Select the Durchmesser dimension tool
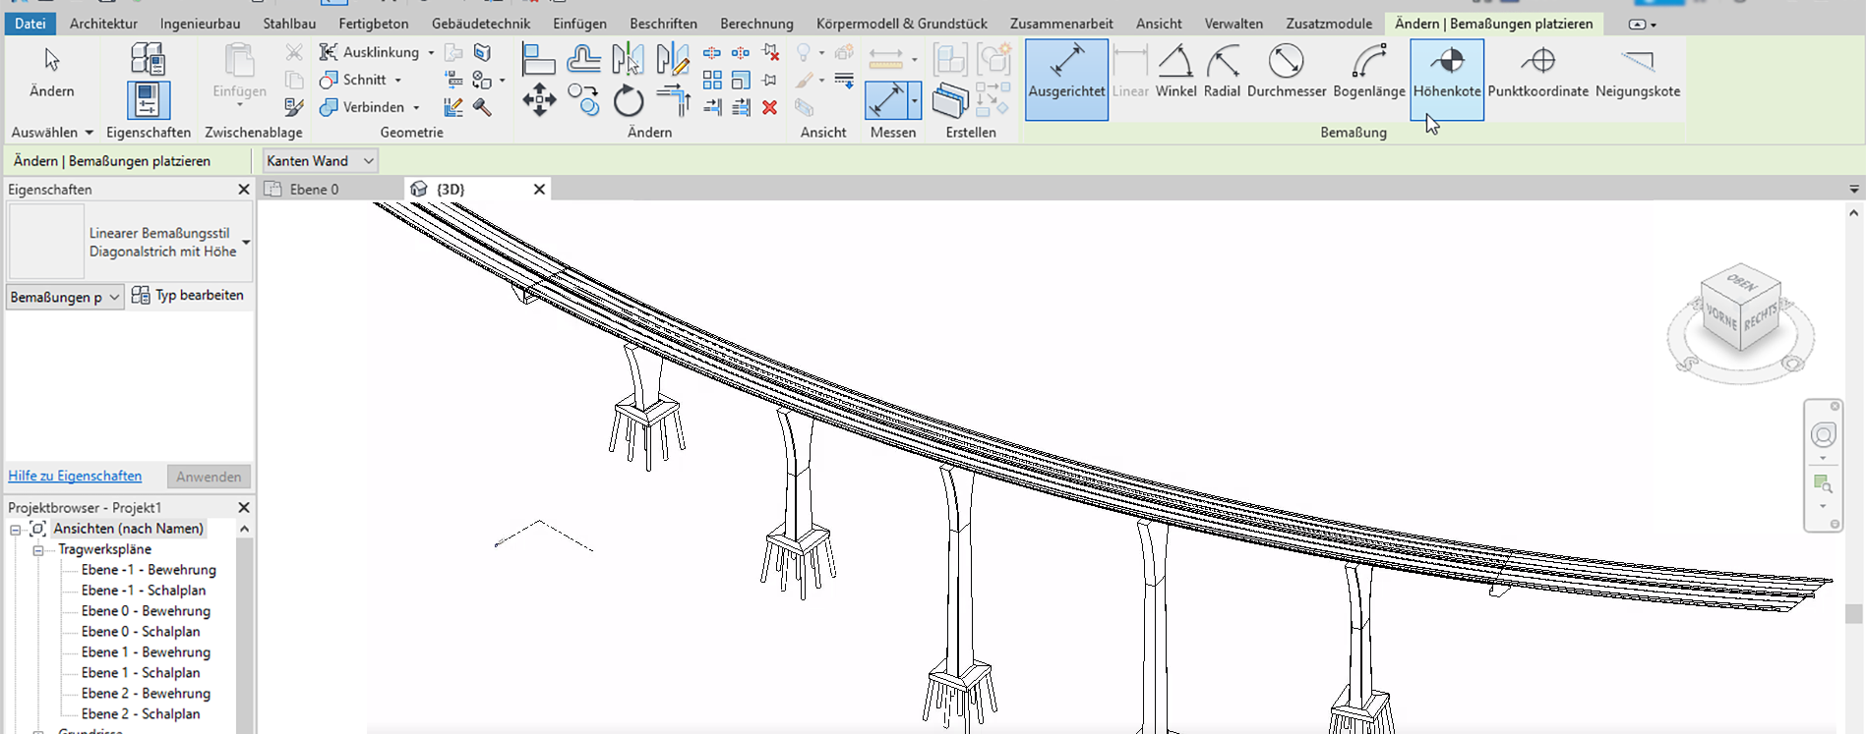Image resolution: width=1866 pixels, height=734 pixels. click(1287, 72)
